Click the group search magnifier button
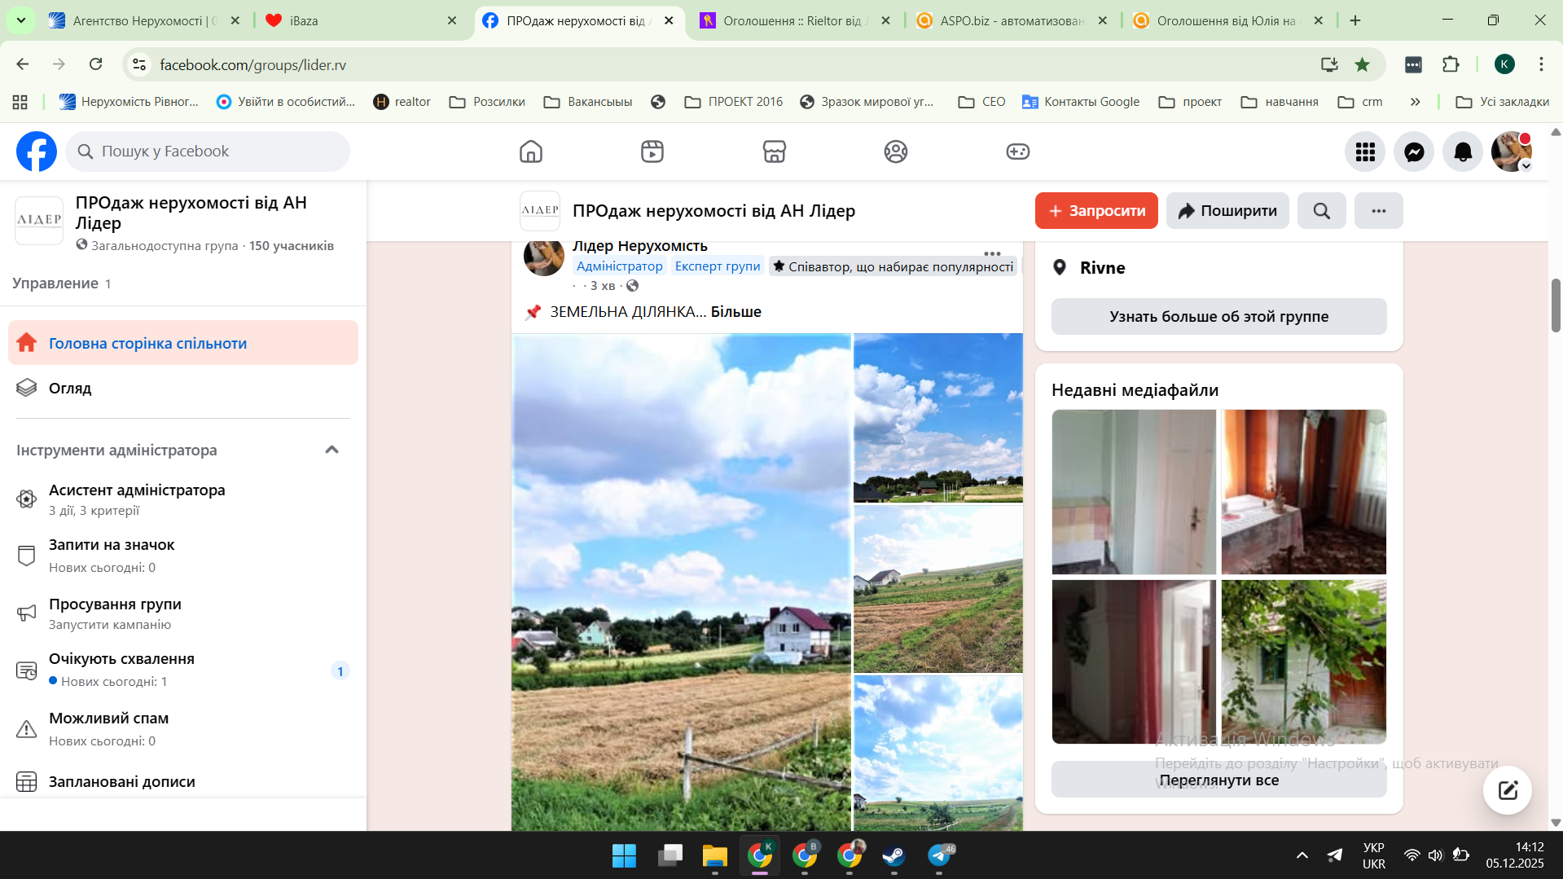The image size is (1563, 879). point(1321,211)
